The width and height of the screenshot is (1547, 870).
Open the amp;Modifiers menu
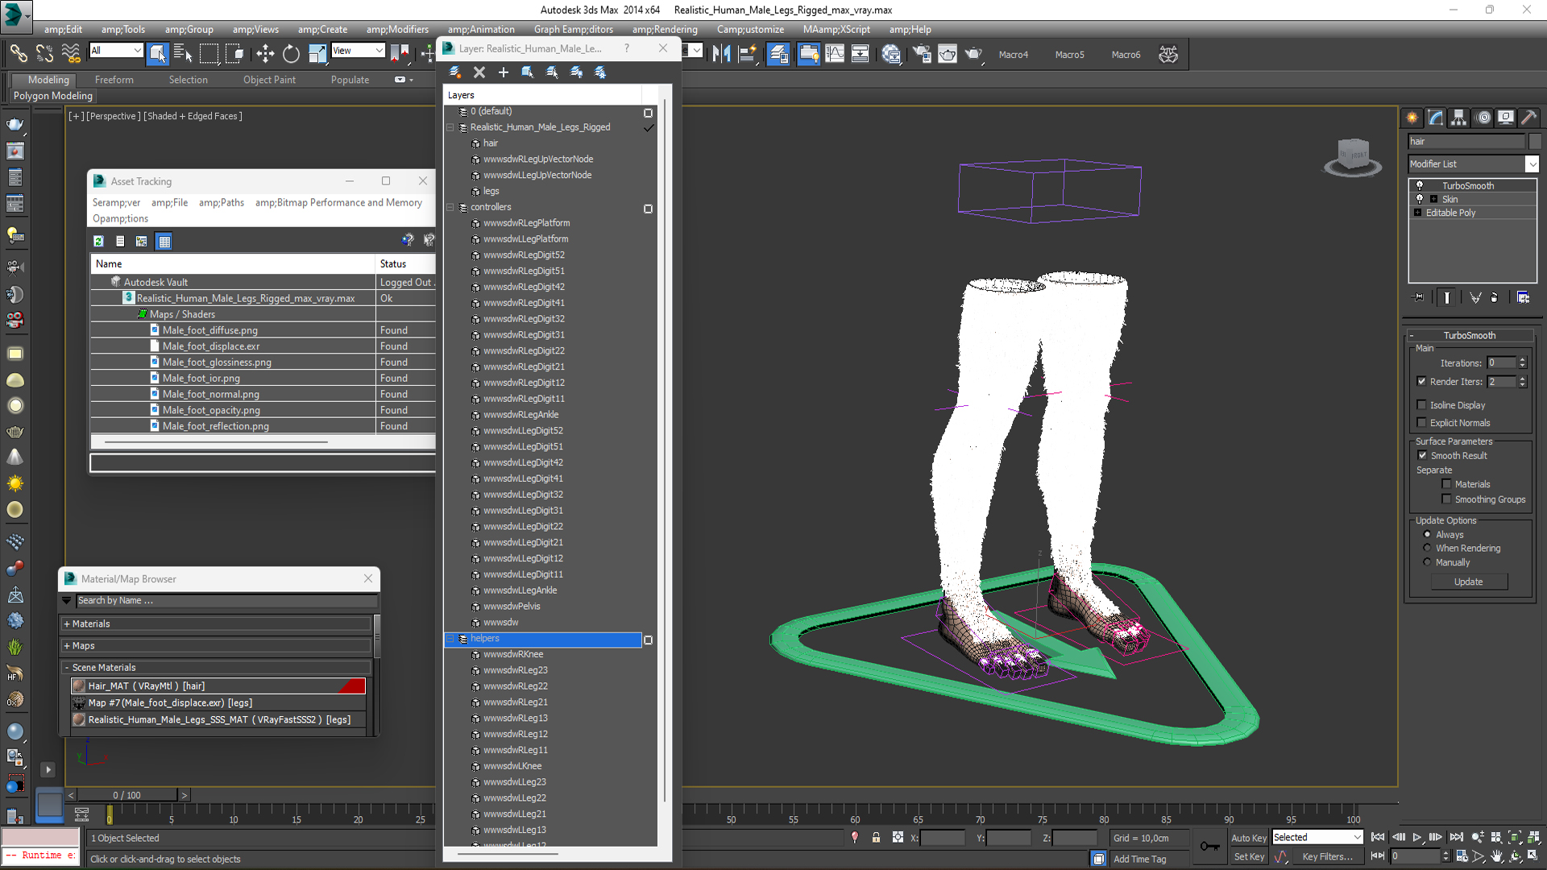pyautogui.click(x=397, y=30)
